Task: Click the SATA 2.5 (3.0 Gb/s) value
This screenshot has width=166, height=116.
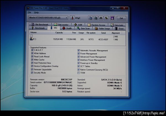Action: (x=111, y=80)
